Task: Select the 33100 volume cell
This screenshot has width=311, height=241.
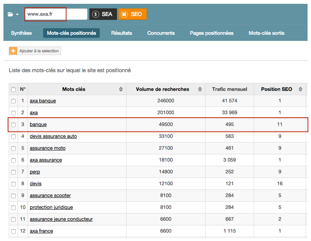Action: coord(166,136)
